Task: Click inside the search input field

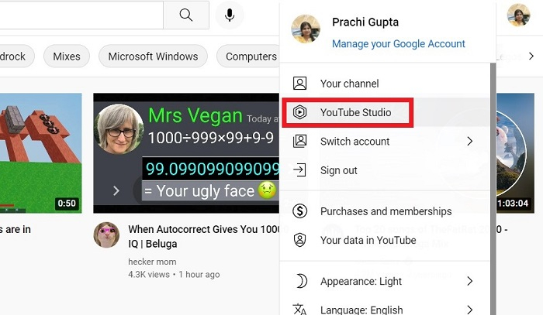Action: (81, 15)
